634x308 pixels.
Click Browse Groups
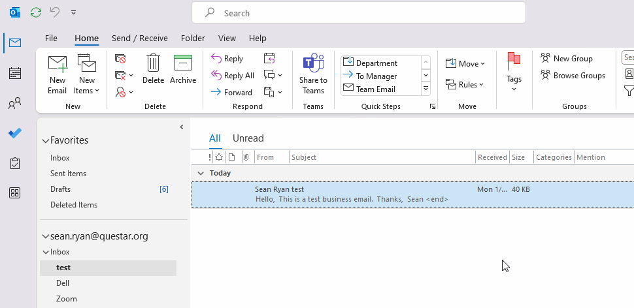(x=573, y=76)
